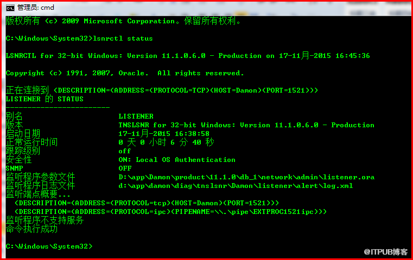The width and height of the screenshot is (413, 260).
Task: Click the 跟踪级别 'off' value
Action: 125,151
